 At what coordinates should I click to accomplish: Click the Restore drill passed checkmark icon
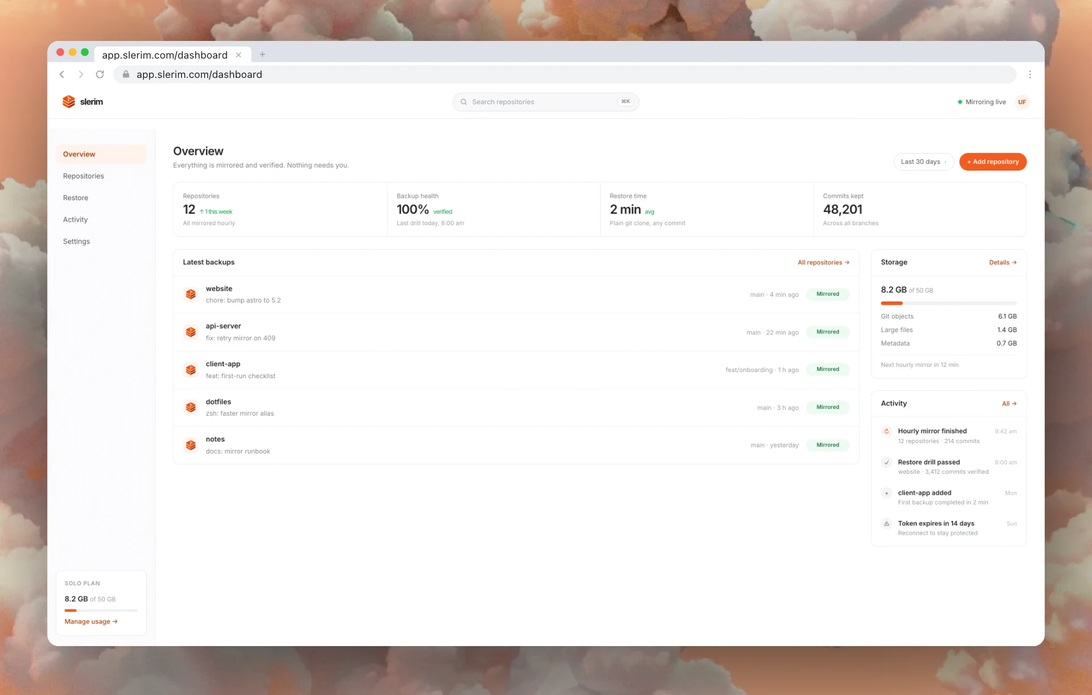pos(886,462)
